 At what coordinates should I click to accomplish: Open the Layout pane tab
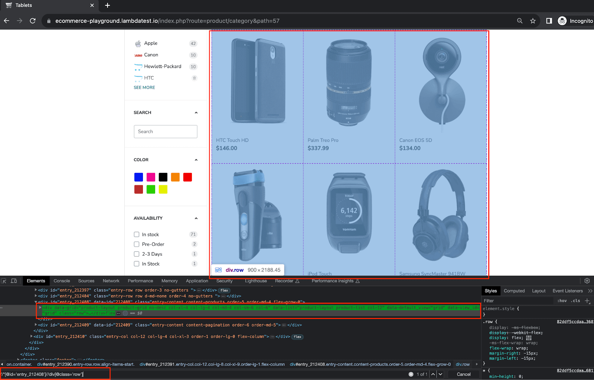coord(539,291)
